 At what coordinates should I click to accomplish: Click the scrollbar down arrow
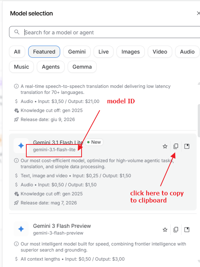pos(199,261)
